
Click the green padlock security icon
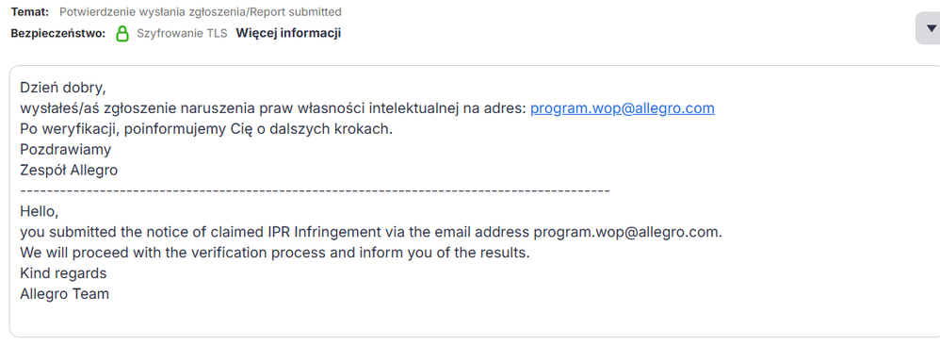[x=122, y=33]
